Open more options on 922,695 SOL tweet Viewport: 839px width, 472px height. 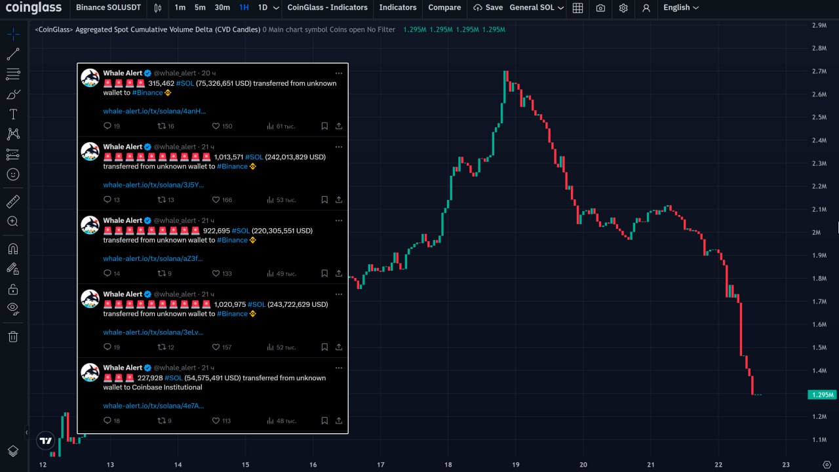[x=339, y=221]
